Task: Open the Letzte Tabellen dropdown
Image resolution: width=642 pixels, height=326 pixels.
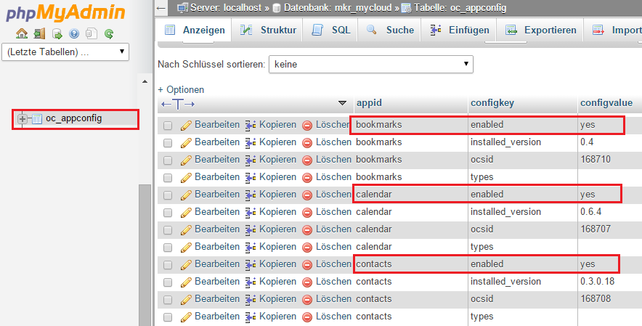Action: click(x=65, y=52)
